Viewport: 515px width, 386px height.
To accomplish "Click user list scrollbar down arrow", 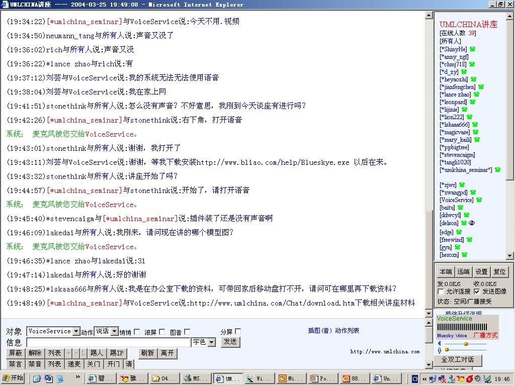I will click(x=509, y=255).
